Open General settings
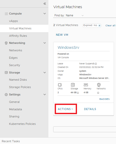 (x=14, y=102)
